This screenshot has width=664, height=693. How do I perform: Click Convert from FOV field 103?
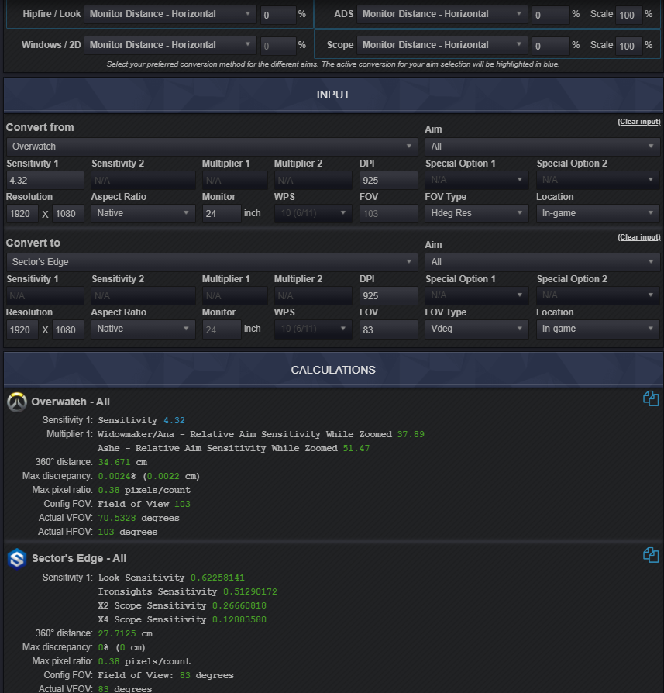(389, 214)
